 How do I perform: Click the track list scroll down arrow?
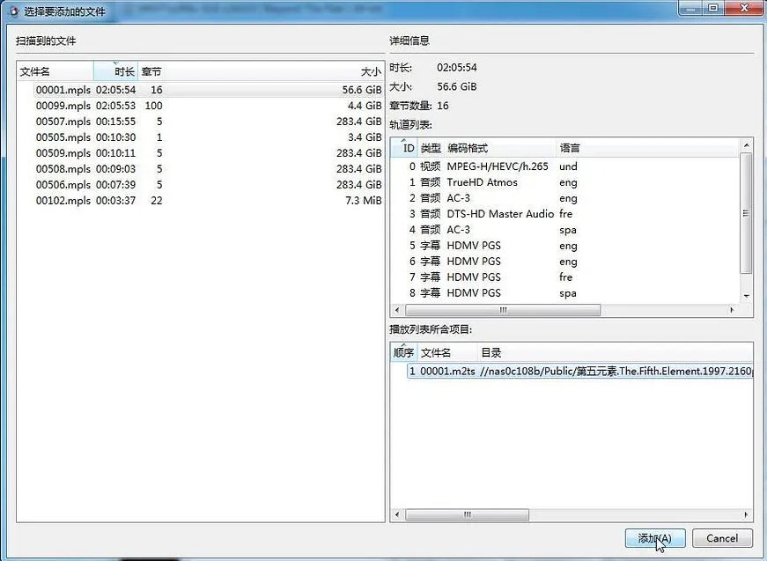click(x=747, y=297)
